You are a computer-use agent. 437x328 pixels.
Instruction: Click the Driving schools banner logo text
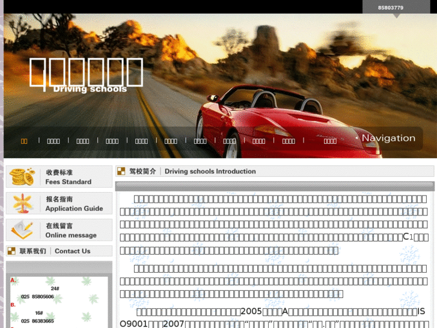[90, 89]
